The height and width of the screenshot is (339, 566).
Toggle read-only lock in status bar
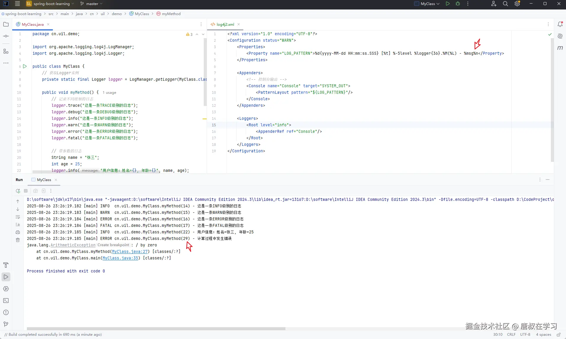click(x=559, y=335)
